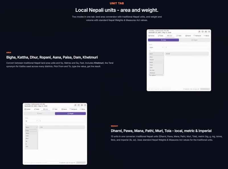The width and height of the screenshot is (228, 169).
Task: Open Network tab in Weight window
Action: point(73,109)
